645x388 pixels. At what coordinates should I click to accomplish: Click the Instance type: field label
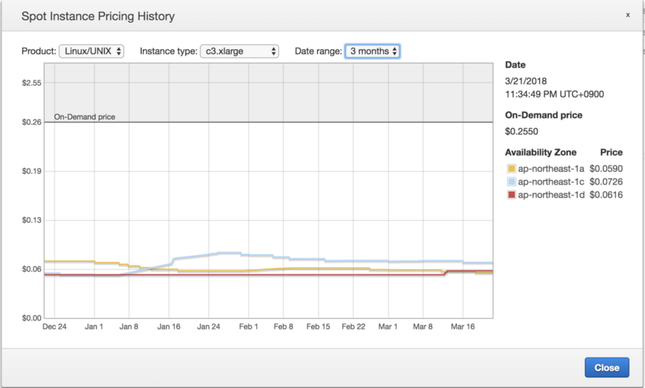point(169,51)
